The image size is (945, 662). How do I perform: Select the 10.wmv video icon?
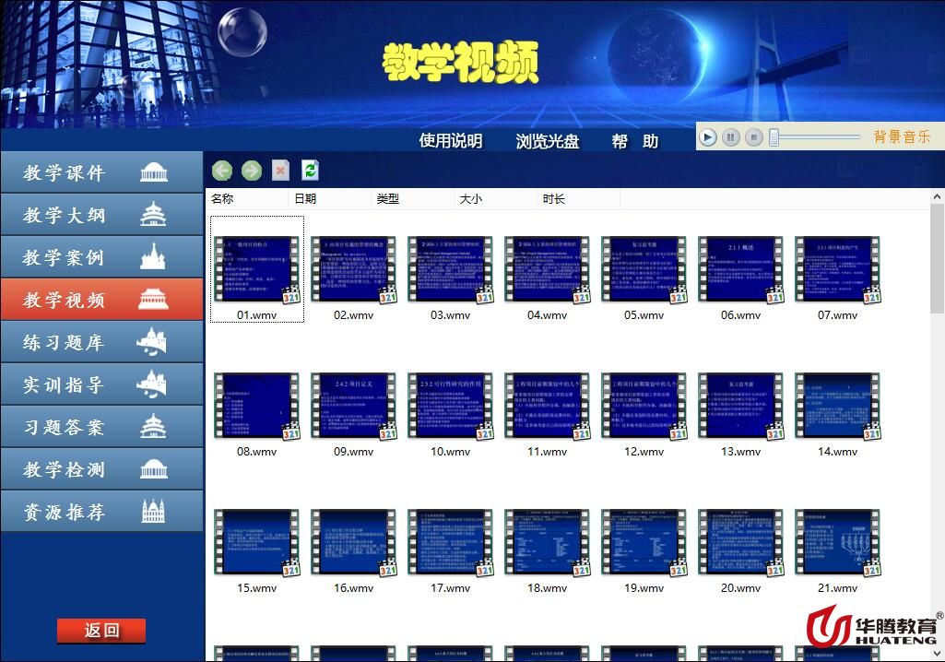tap(450, 406)
